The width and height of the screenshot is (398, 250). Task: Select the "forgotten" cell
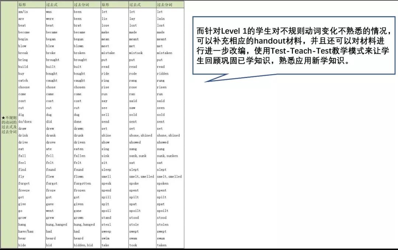click(82, 184)
